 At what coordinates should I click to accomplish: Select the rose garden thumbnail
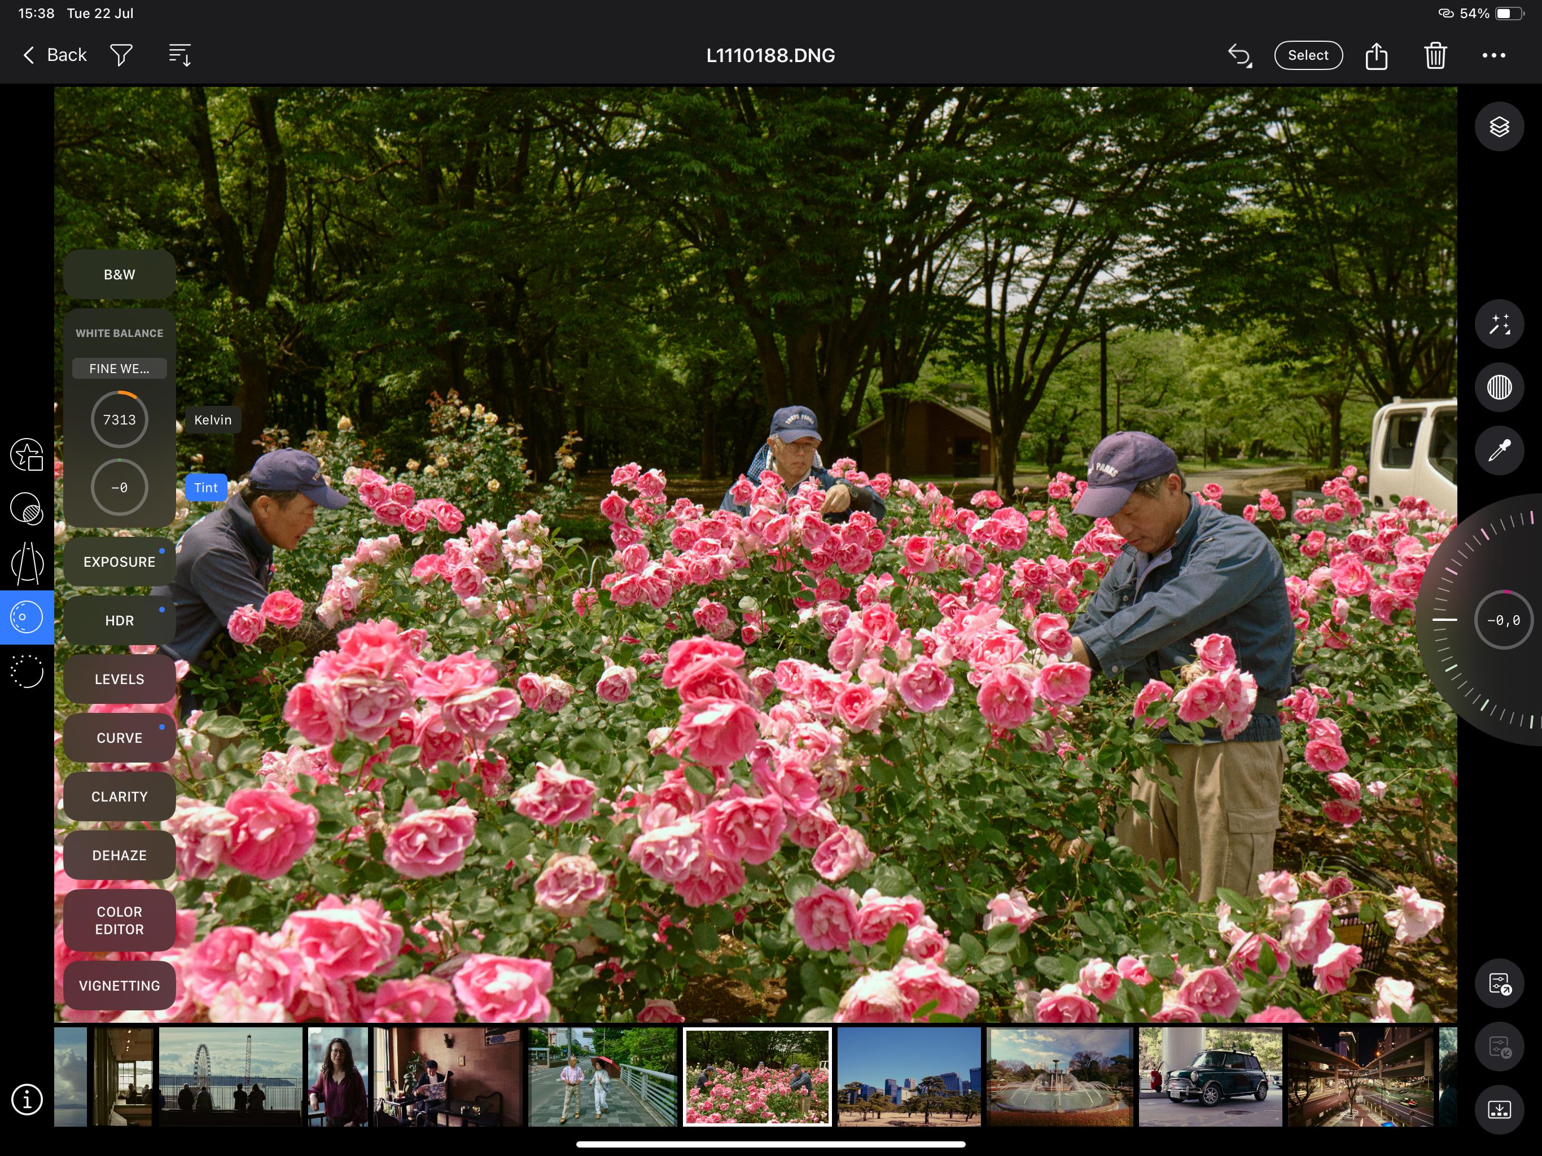[757, 1076]
